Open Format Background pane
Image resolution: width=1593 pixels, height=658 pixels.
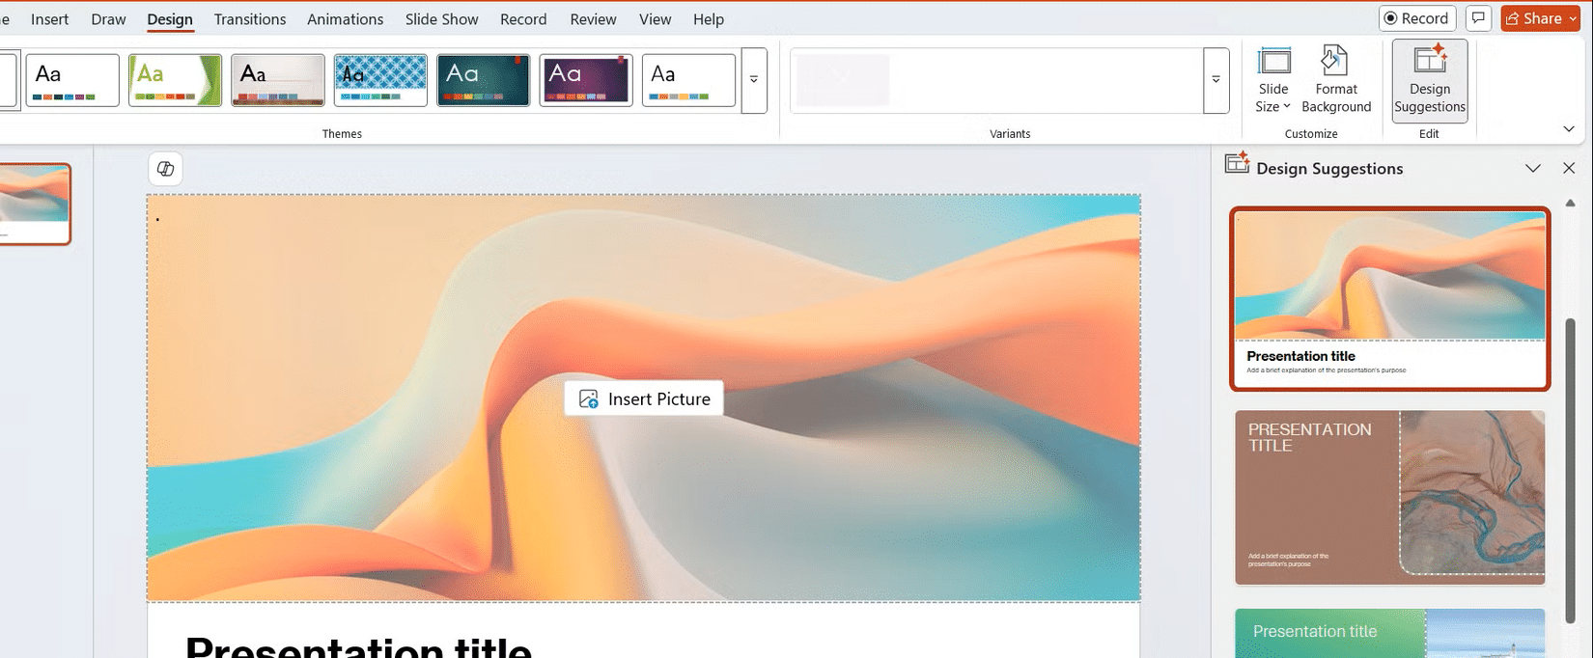[x=1336, y=80]
